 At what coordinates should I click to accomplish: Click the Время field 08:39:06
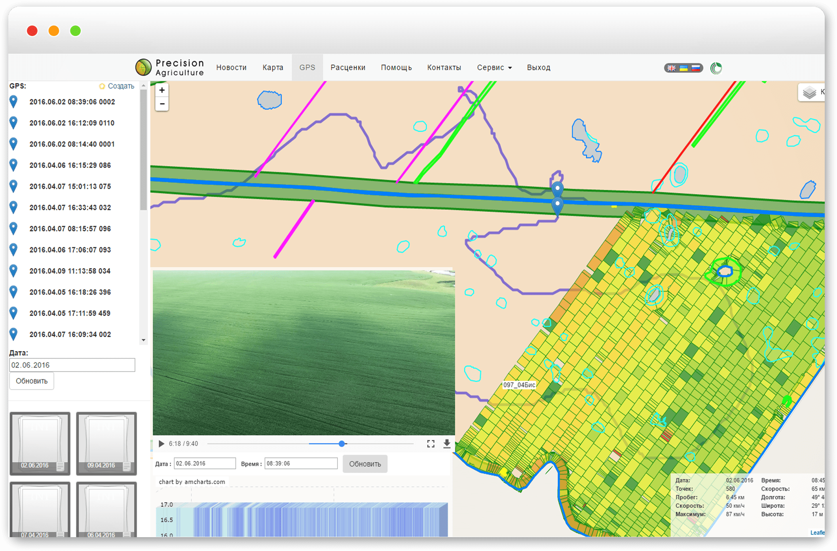(301, 463)
